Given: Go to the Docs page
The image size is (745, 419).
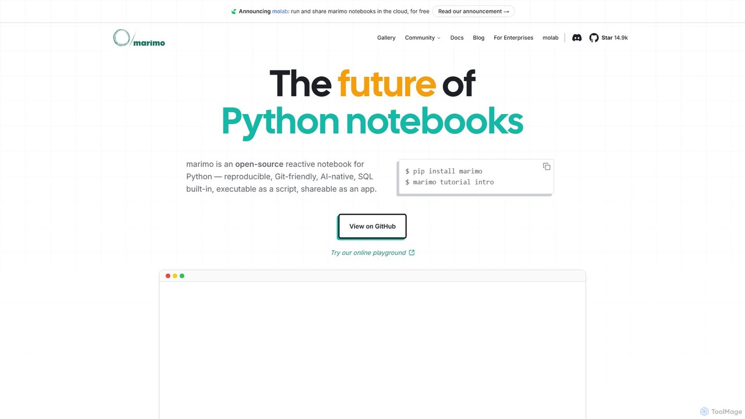Looking at the screenshot, I should [x=457, y=38].
